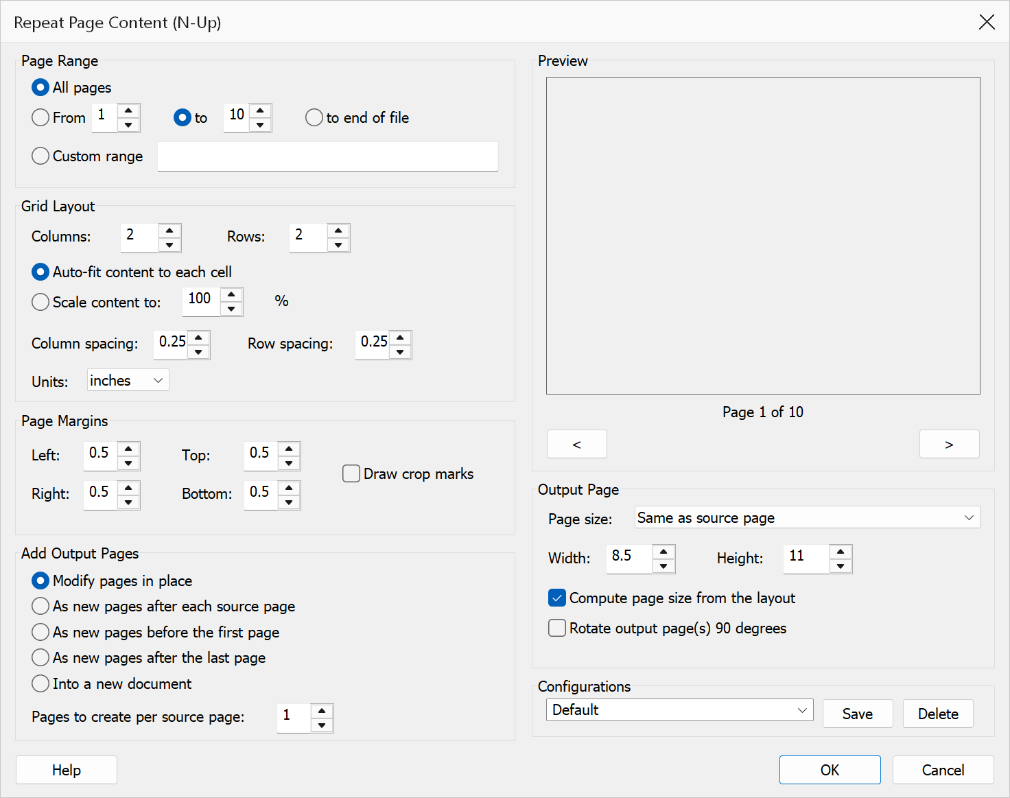
Task: Go to previous preview page
Action: point(577,444)
